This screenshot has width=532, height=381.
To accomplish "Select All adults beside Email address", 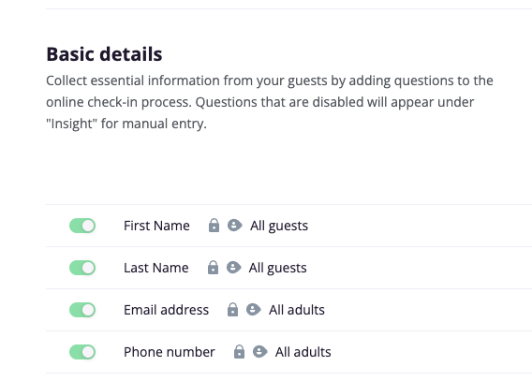I will (x=297, y=310).
